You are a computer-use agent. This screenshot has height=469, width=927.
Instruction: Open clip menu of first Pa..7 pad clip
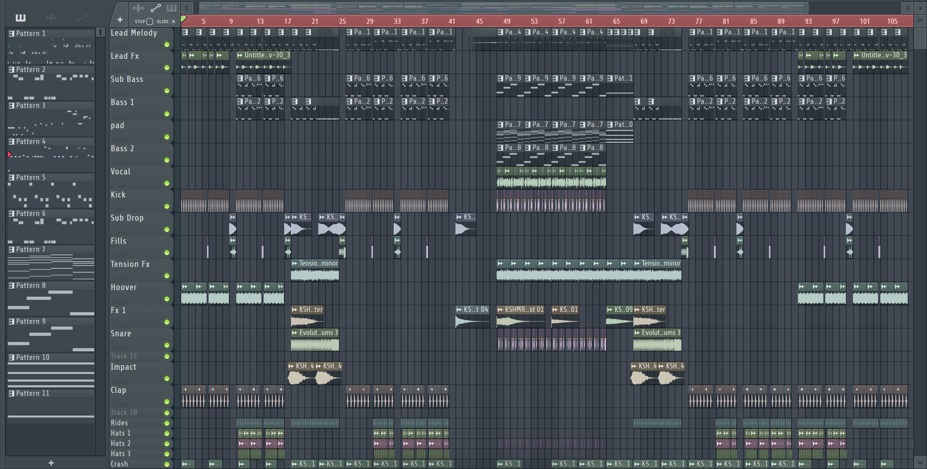click(501, 125)
